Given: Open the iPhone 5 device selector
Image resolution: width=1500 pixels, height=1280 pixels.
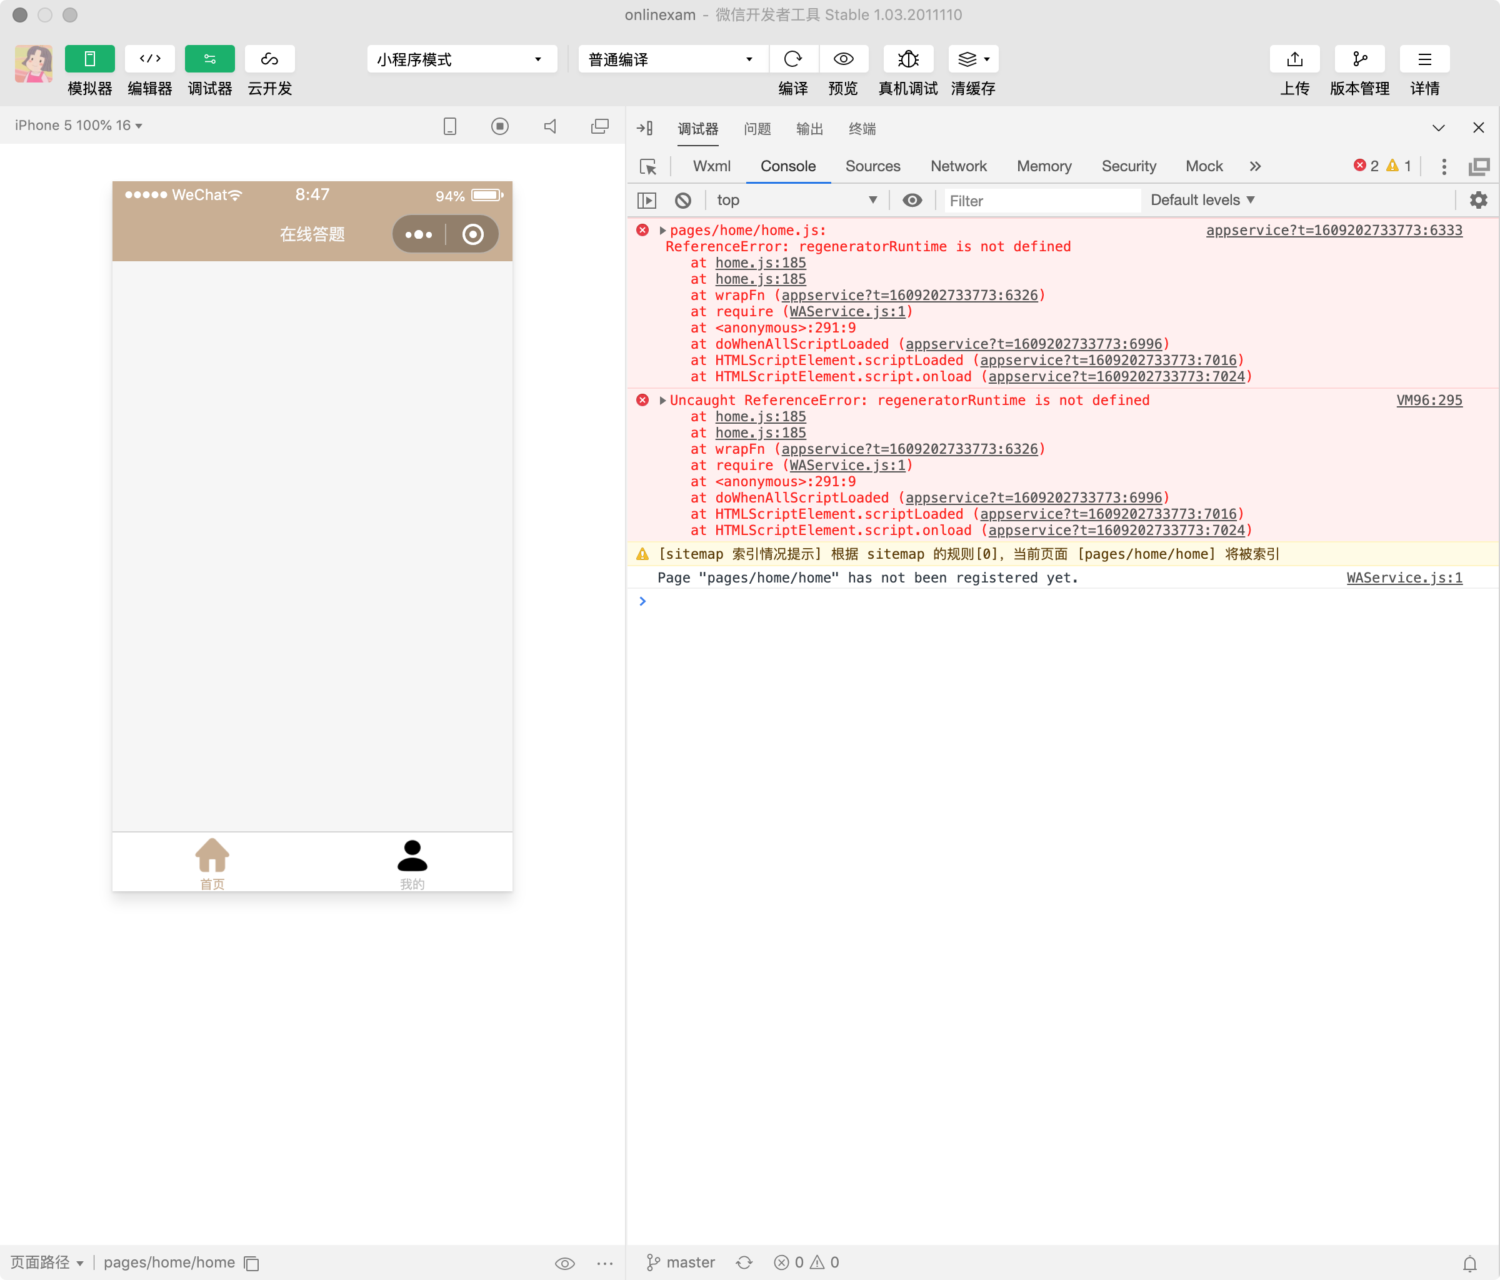Looking at the screenshot, I should [79, 125].
